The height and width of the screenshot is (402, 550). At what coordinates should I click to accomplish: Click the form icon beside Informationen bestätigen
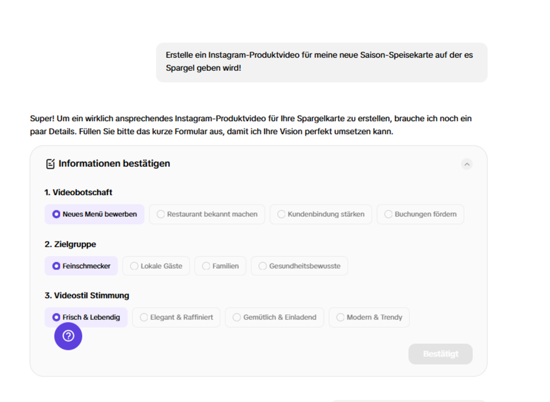point(50,164)
